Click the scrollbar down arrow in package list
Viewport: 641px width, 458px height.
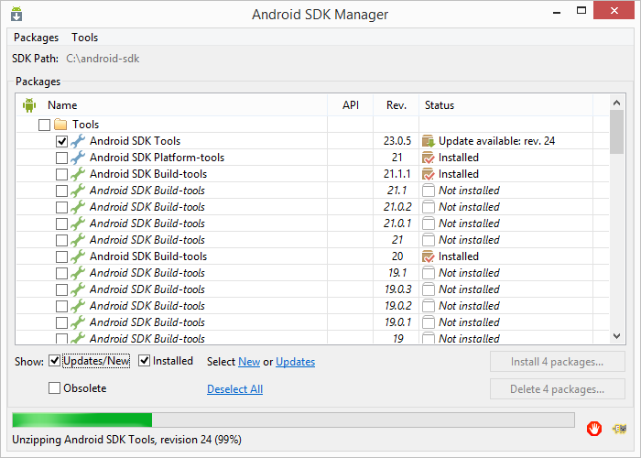pos(617,336)
